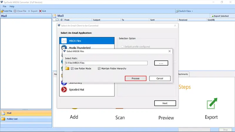Close the Select MBOX Files dialog
235x132 pixels.
(169, 51)
